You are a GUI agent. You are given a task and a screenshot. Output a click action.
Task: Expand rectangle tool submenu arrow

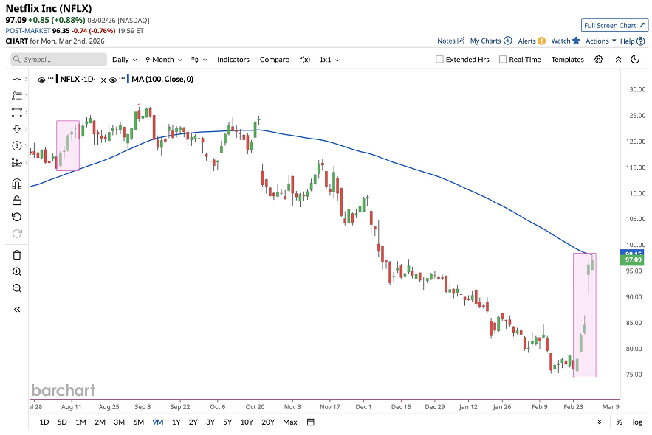tap(26, 113)
